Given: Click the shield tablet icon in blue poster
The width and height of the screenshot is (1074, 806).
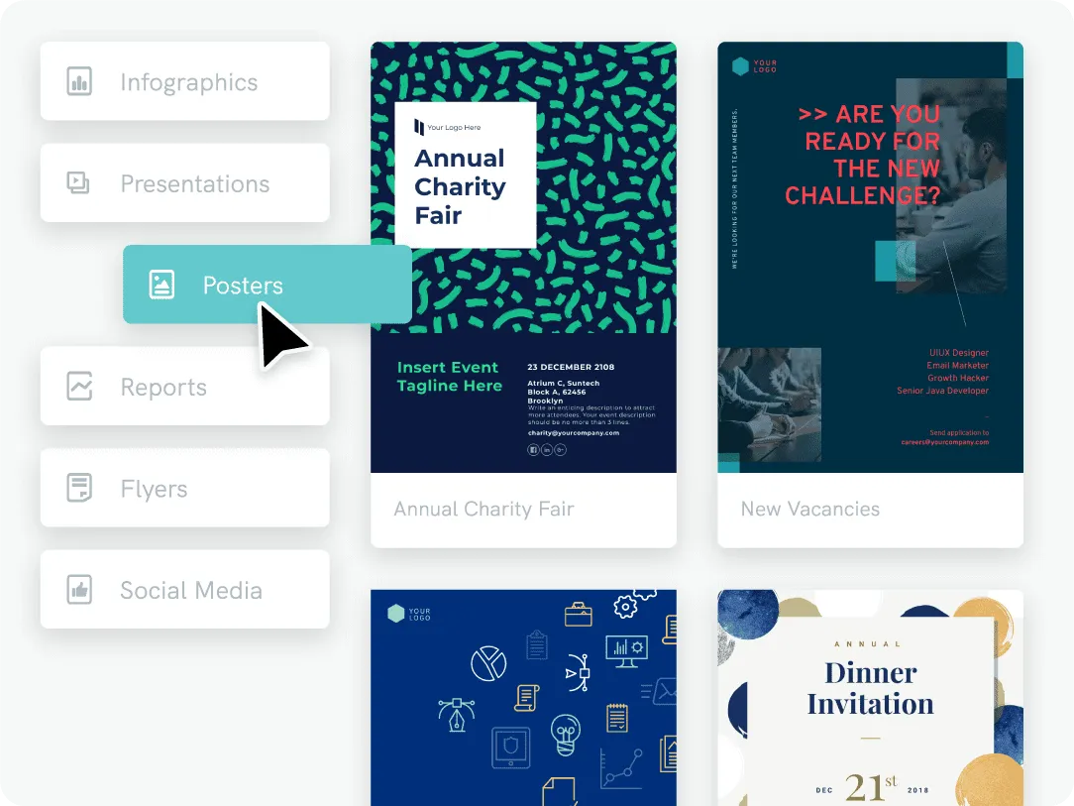Looking at the screenshot, I should [x=511, y=748].
